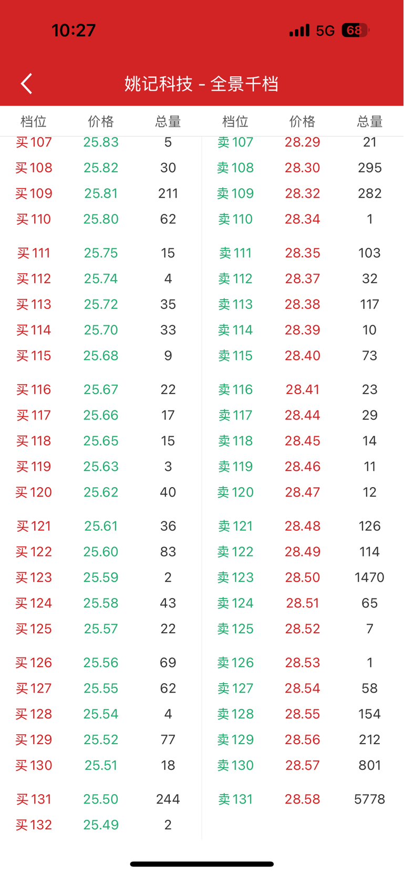Tap buy price 25.49 in 买 132 row
Viewport: 404px width, 875px height.
tap(101, 825)
